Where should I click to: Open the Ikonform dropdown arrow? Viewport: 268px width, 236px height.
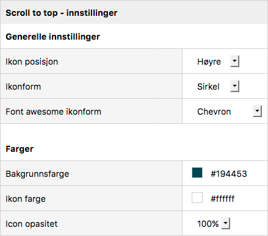tap(234, 86)
